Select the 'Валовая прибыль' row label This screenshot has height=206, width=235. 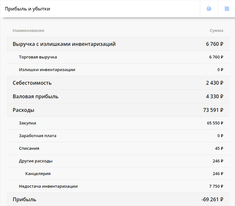36,97
